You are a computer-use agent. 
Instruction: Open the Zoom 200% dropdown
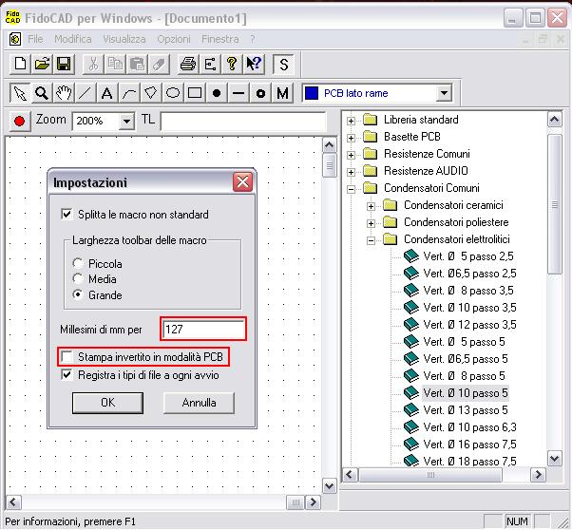pos(126,121)
